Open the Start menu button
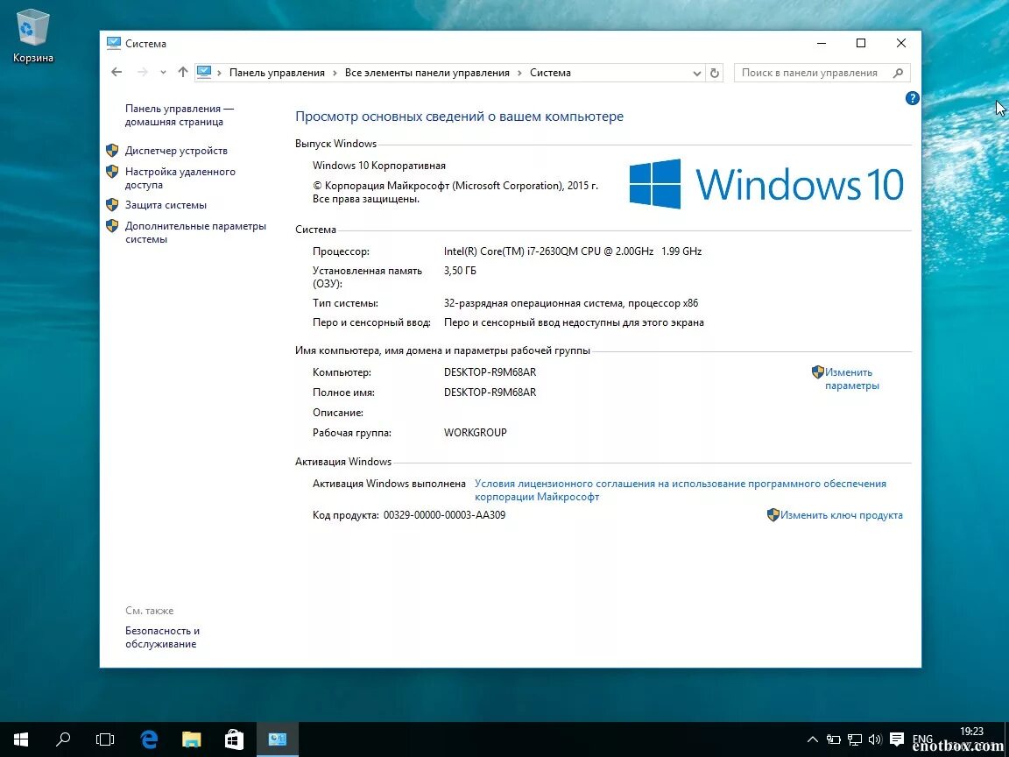Image resolution: width=1009 pixels, height=757 pixels. (21, 739)
